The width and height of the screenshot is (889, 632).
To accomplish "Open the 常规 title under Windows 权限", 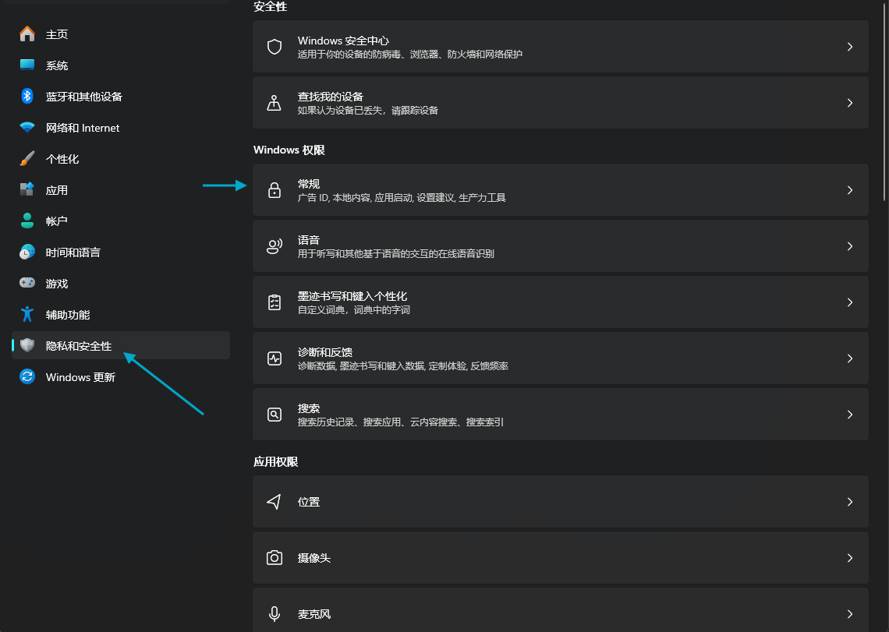I will [309, 184].
